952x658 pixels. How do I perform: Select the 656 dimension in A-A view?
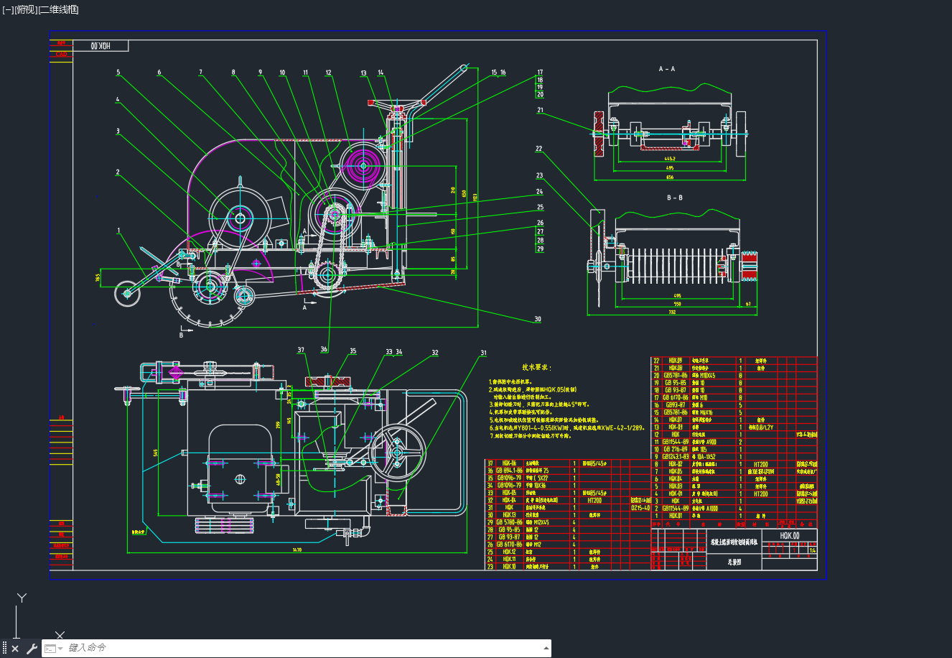click(670, 177)
